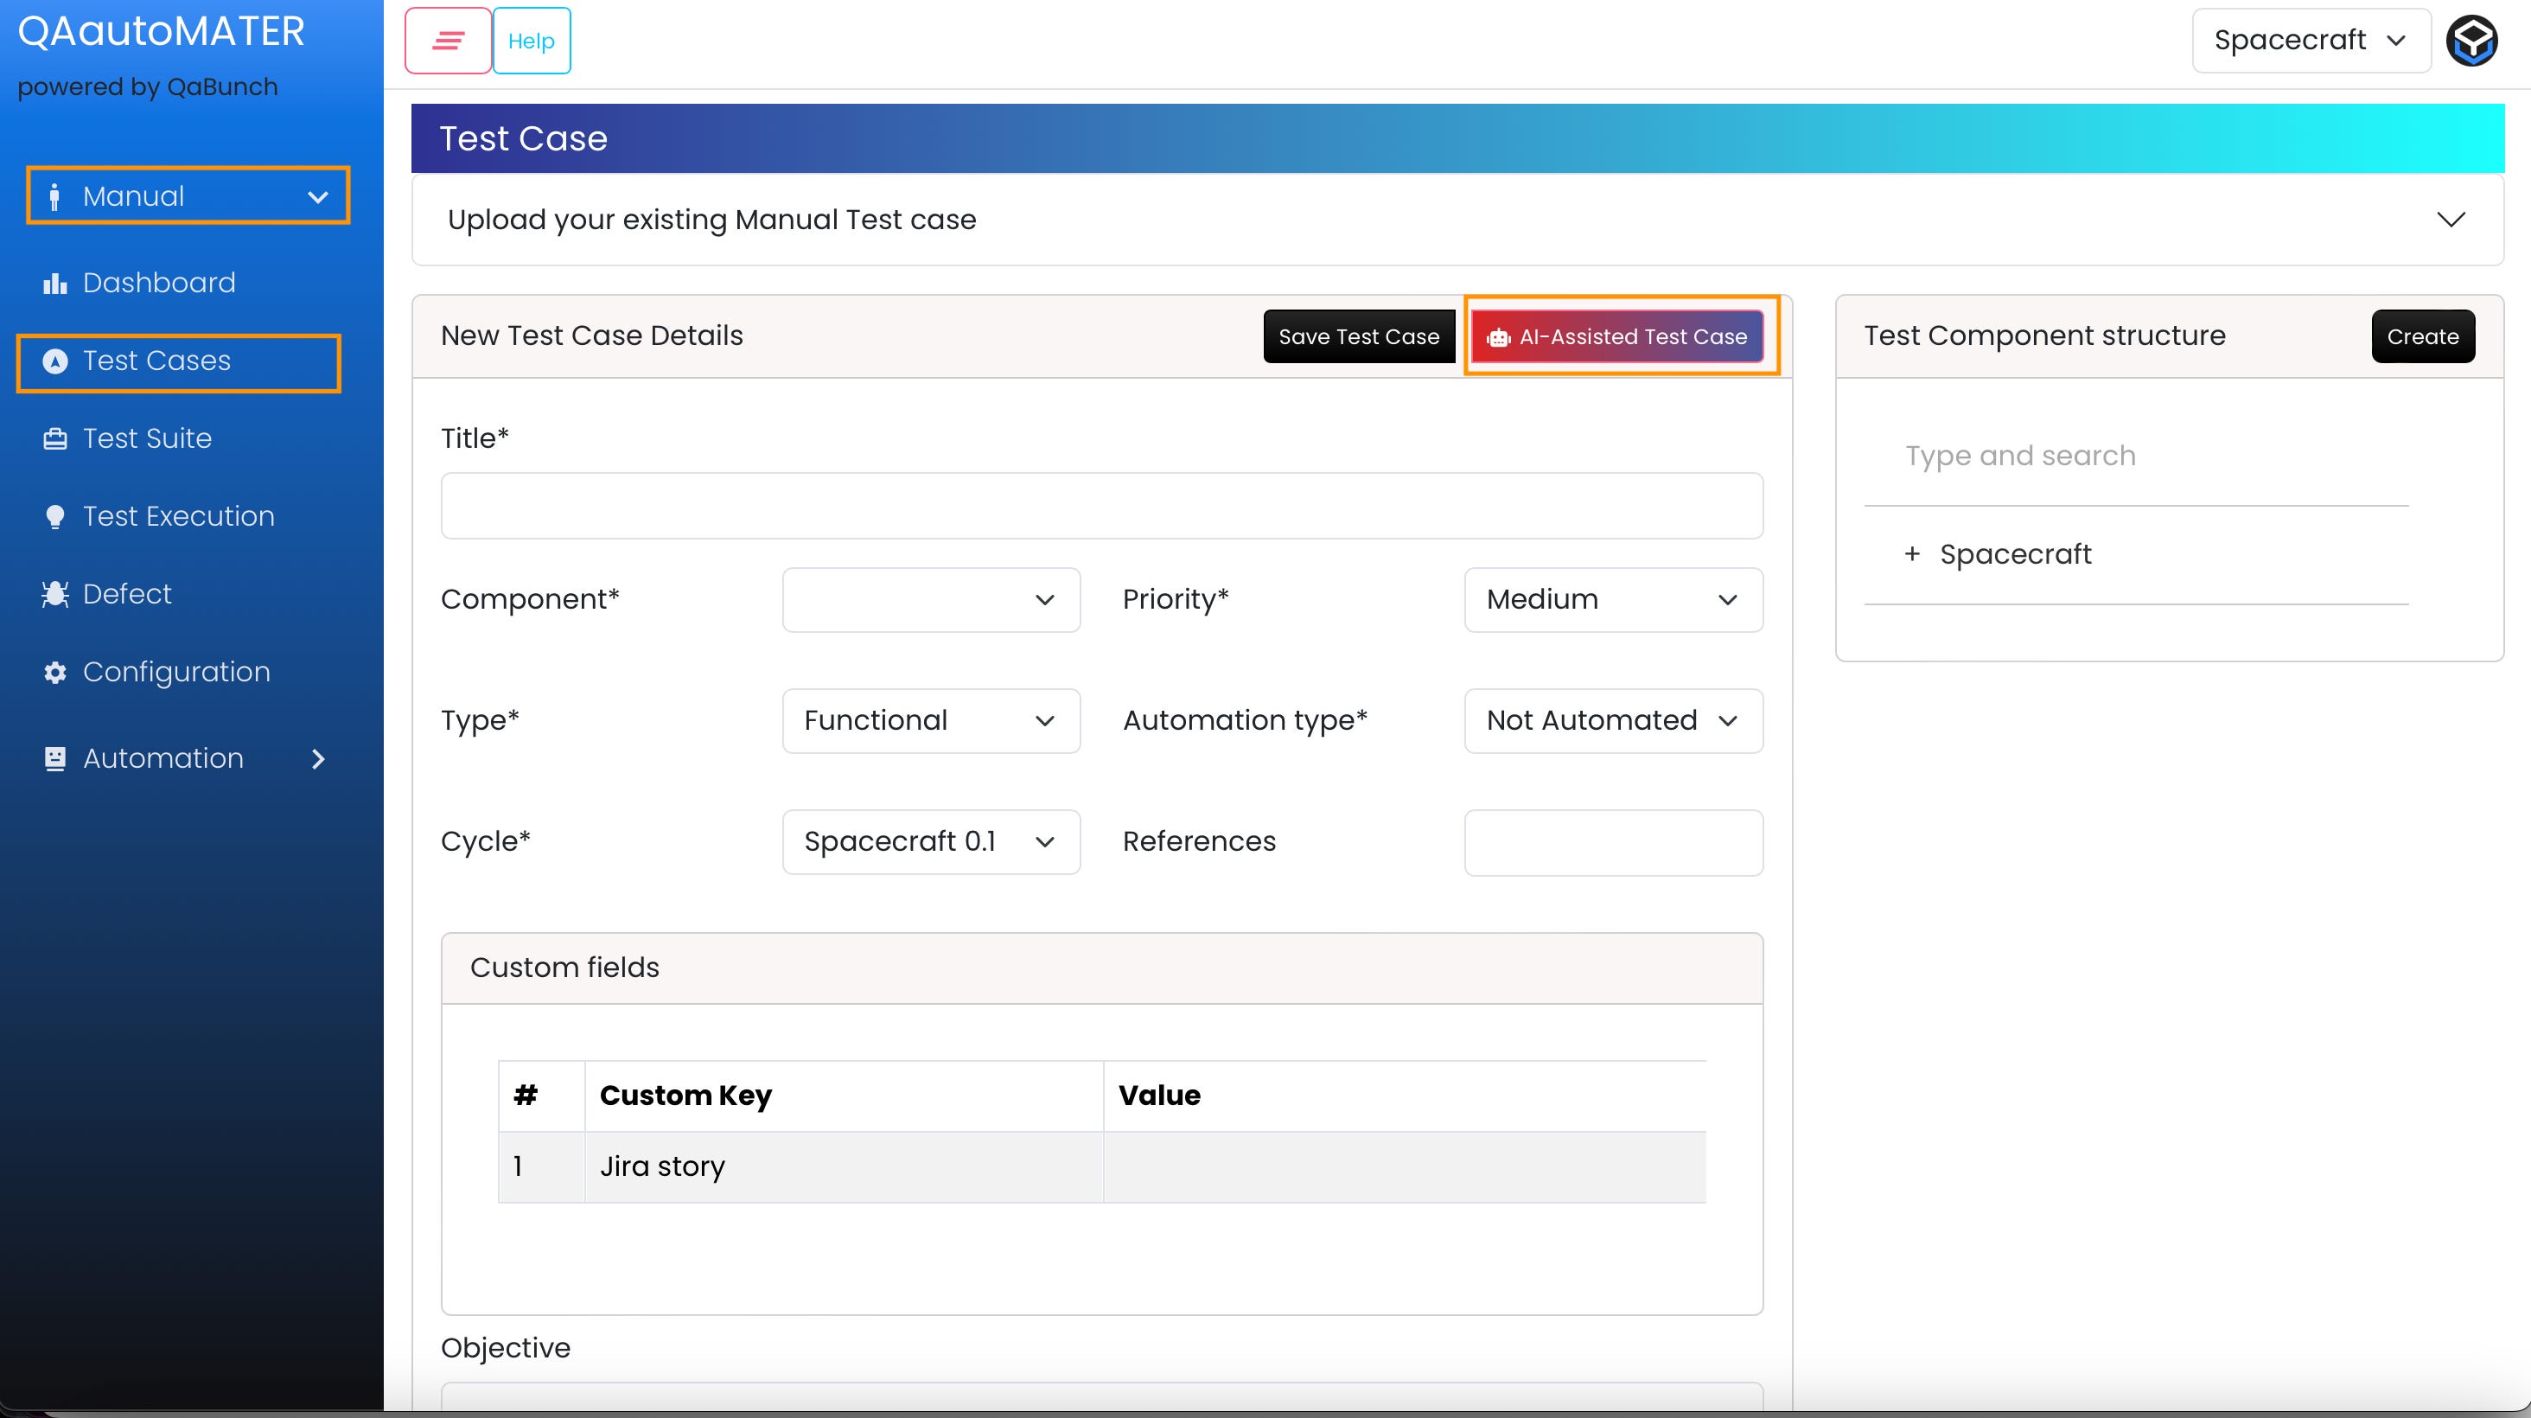Screen dimensions: 2531x1418
Task: Click the Title input field
Action: click(x=1100, y=506)
